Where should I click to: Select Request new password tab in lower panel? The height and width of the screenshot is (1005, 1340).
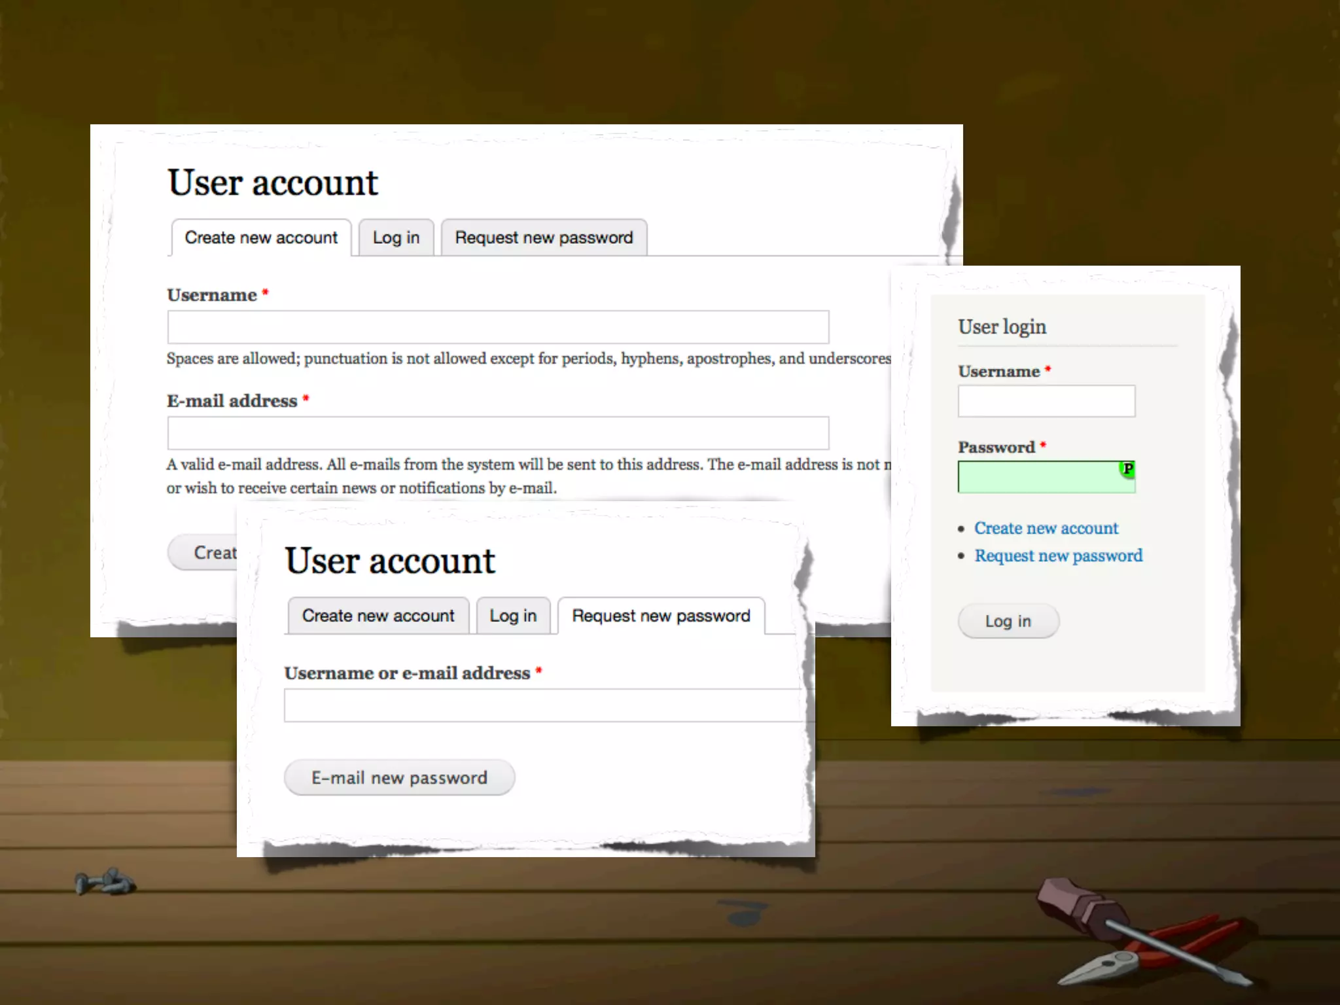(x=661, y=616)
